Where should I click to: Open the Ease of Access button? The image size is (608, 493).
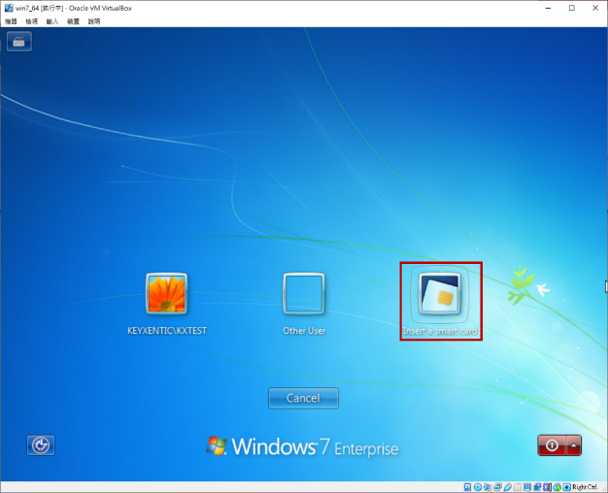(41, 444)
